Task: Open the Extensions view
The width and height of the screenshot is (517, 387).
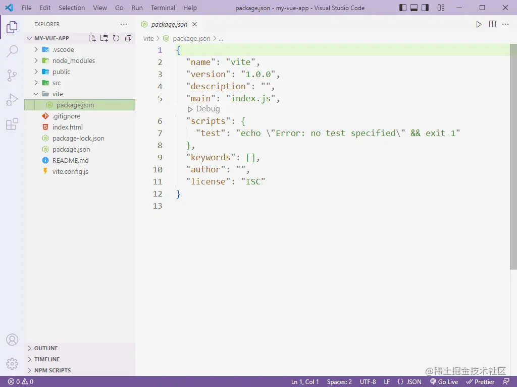Action: point(12,124)
